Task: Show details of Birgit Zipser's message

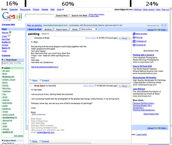Action: point(89,86)
